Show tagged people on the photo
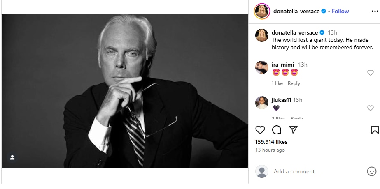The height and width of the screenshot is (189, 380). 12,157
